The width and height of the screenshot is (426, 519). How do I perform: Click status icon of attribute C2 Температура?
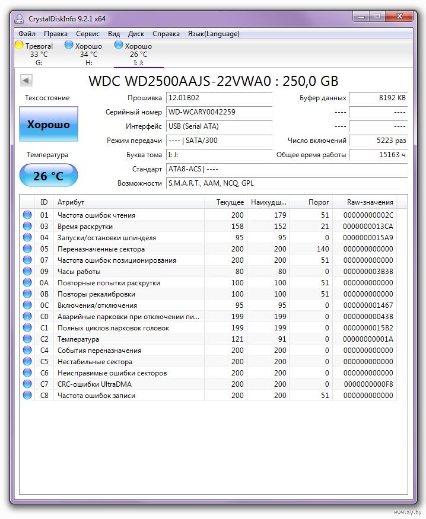pos(27,339)
